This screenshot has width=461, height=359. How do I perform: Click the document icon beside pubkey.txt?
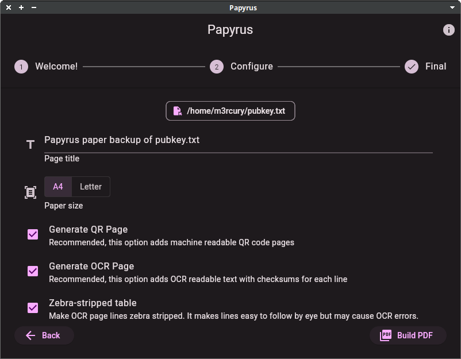177,110
